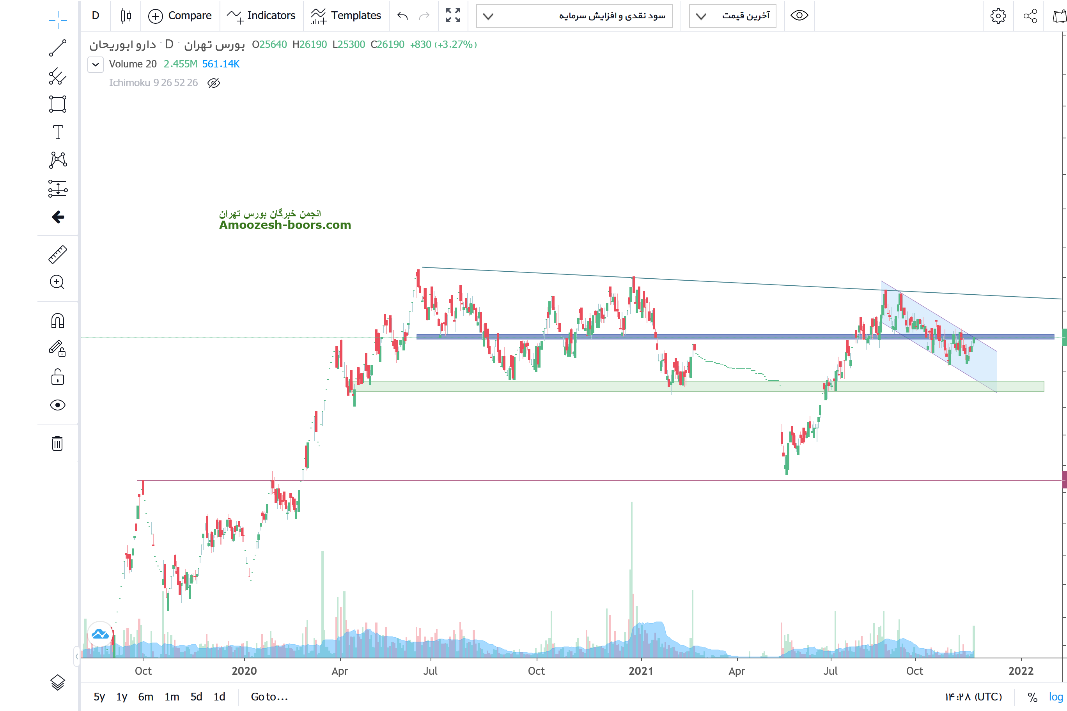Toggle hide all drawings eye in sidebar
This screenshot has height=711, width=1067.
pyautogui.click(x=58, y=405)
